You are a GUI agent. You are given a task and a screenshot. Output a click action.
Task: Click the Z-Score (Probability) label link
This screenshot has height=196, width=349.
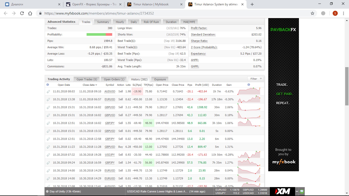(x=204, y=47)
